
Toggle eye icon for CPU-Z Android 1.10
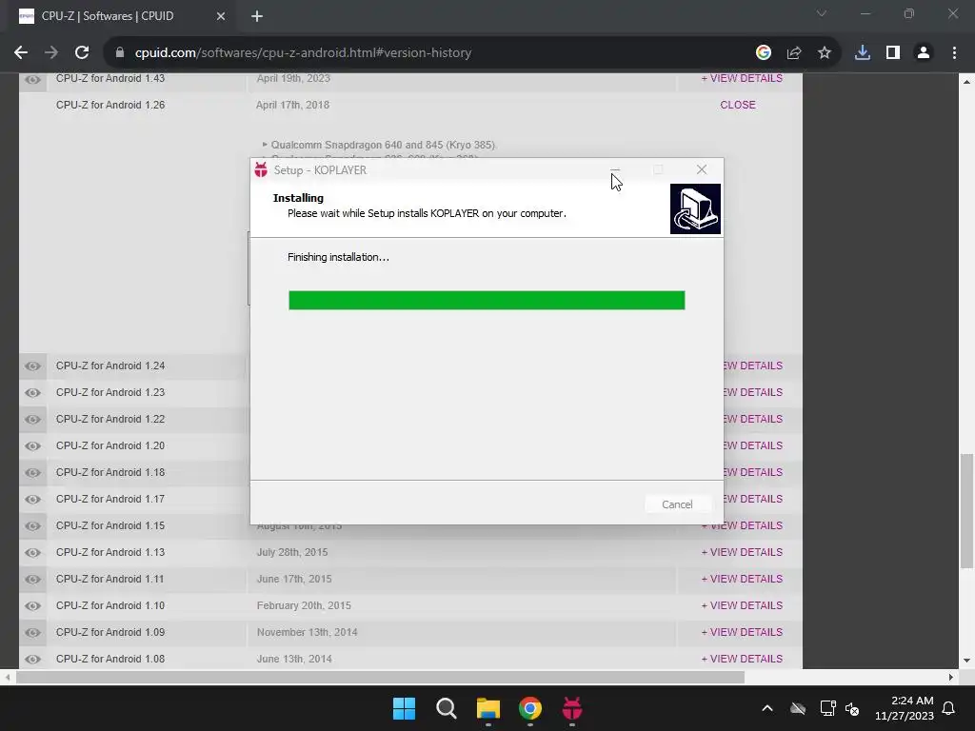(32, 606)
